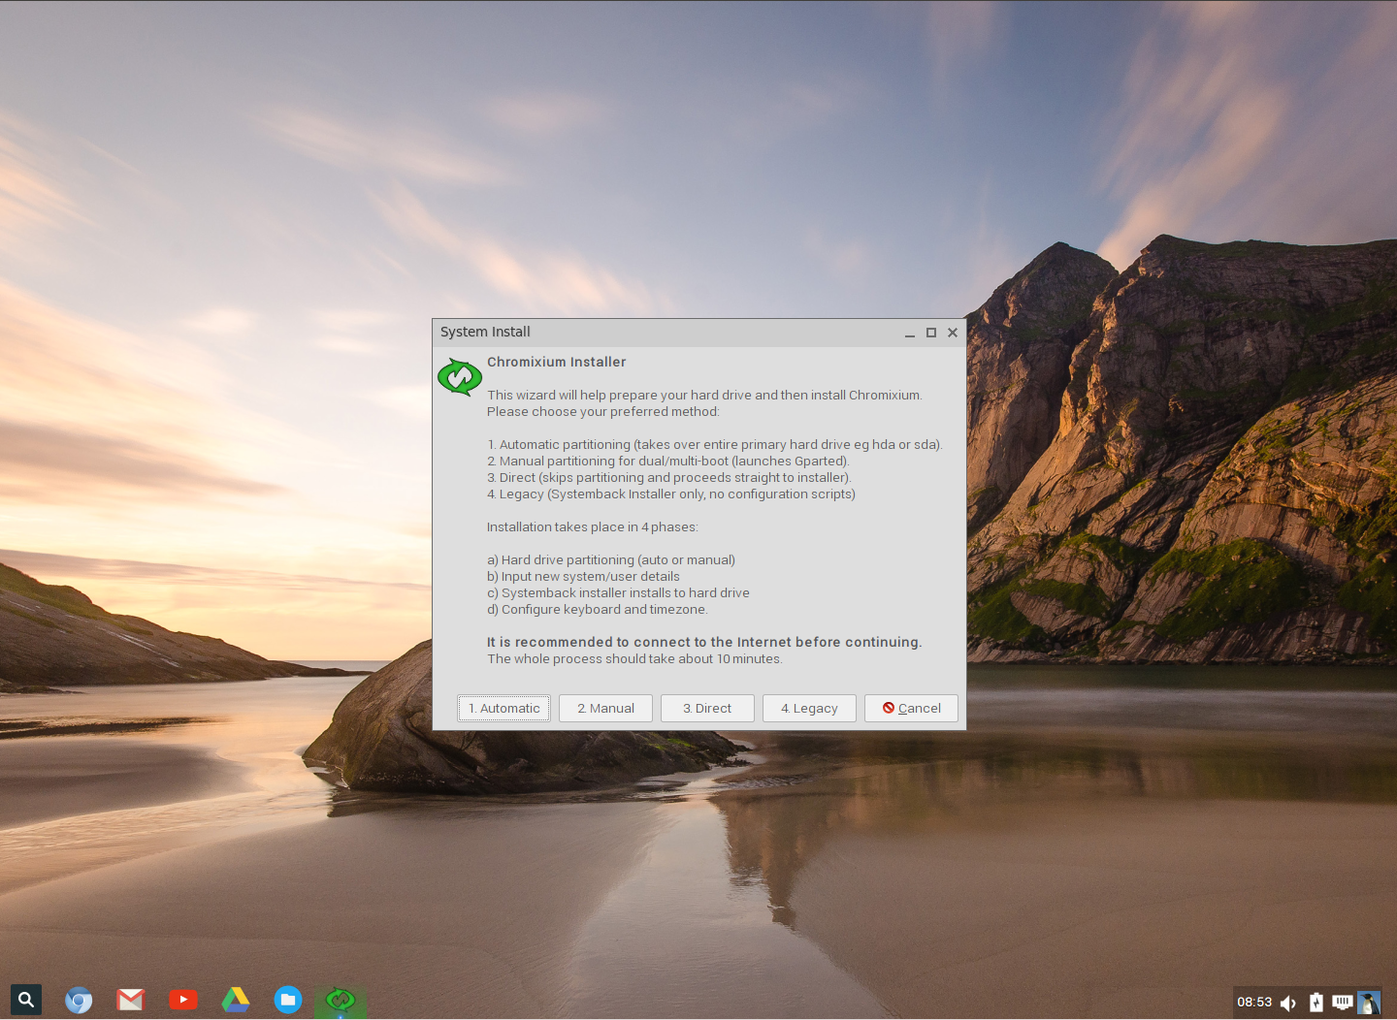Image resolution: width=1397 pixels, height=1020 pixels.
Task: Click the 'Input new system/user details' line
Action: (x=583, y=577)
